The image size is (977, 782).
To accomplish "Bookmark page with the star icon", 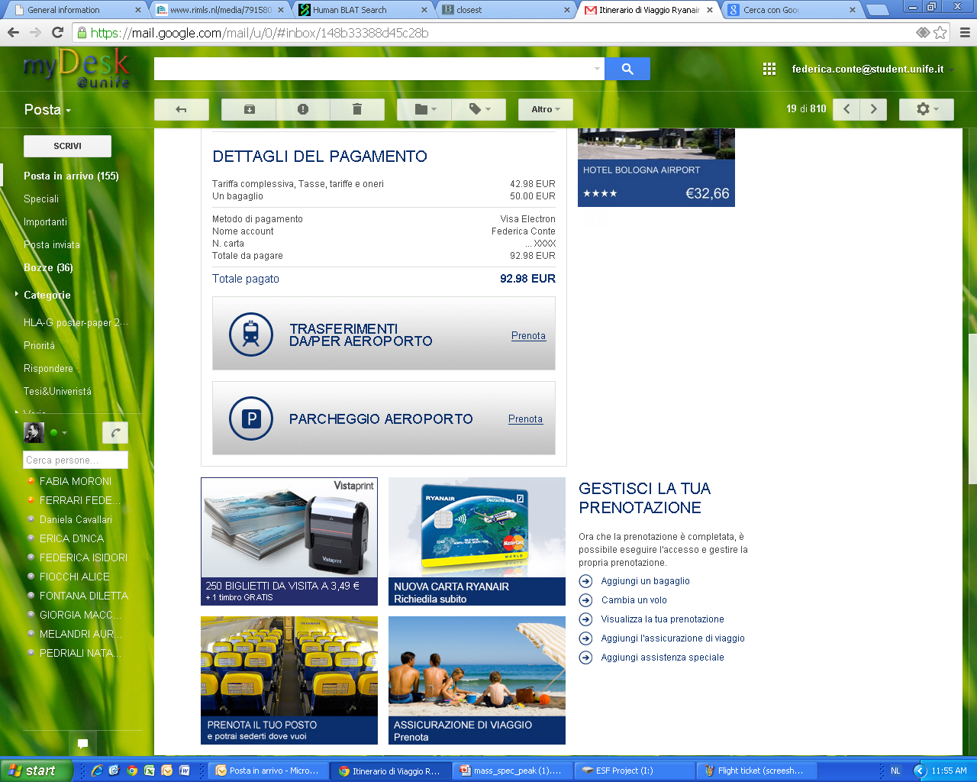I will tap(940, 33).
